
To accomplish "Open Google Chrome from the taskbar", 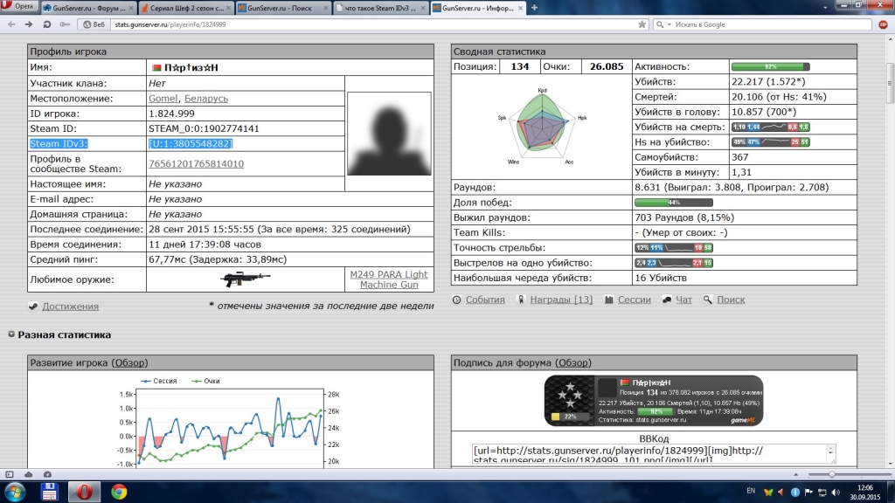I will tap(118, 491).
